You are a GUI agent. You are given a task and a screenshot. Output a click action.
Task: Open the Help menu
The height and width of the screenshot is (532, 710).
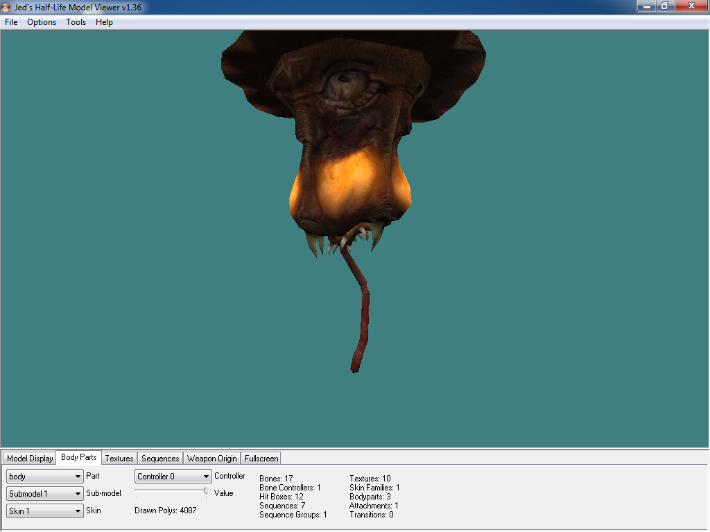click(104, 22)
